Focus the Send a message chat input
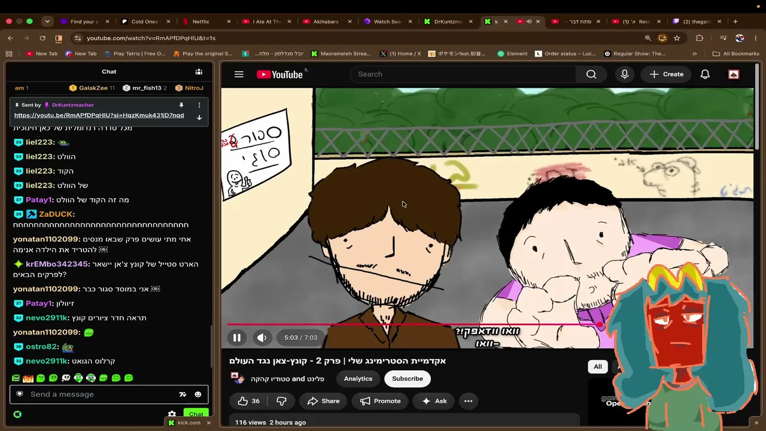 [109, 394]
